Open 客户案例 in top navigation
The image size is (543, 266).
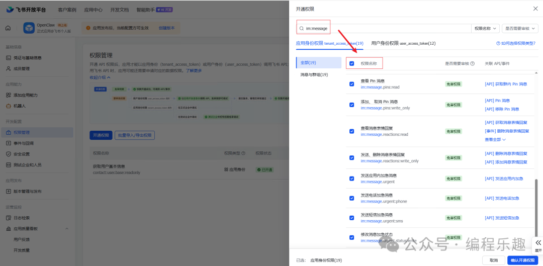[x=67, y=10]
